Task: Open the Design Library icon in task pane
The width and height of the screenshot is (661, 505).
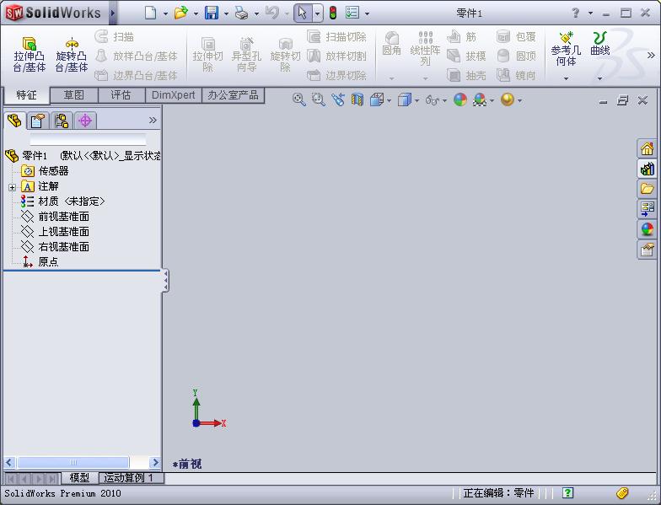Action: [647, 169]
